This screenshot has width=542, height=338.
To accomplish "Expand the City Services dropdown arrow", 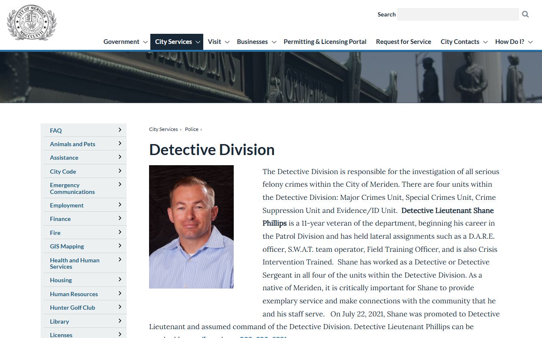I will 198,42.
